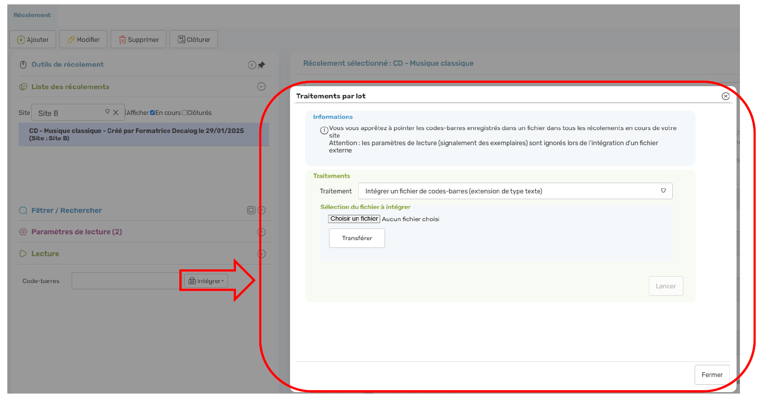The width and height of the screenshot is (777, 415).
Task: Click Choisir un fichier button
Action: [x=354, y=219]
